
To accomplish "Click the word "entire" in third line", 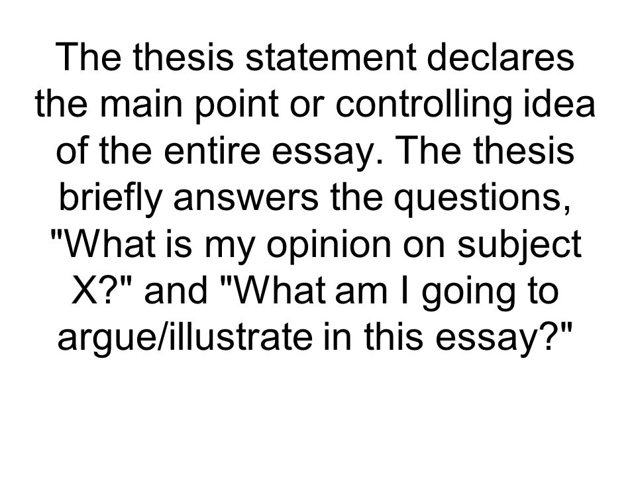I will pyautogui.click(x=211, y=150).
